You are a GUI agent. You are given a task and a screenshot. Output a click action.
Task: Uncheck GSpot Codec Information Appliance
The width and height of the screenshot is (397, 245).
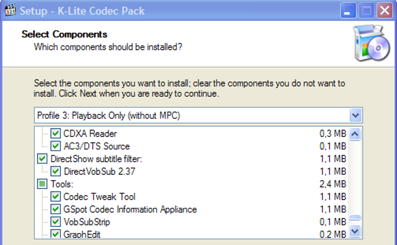pos(55,209)
